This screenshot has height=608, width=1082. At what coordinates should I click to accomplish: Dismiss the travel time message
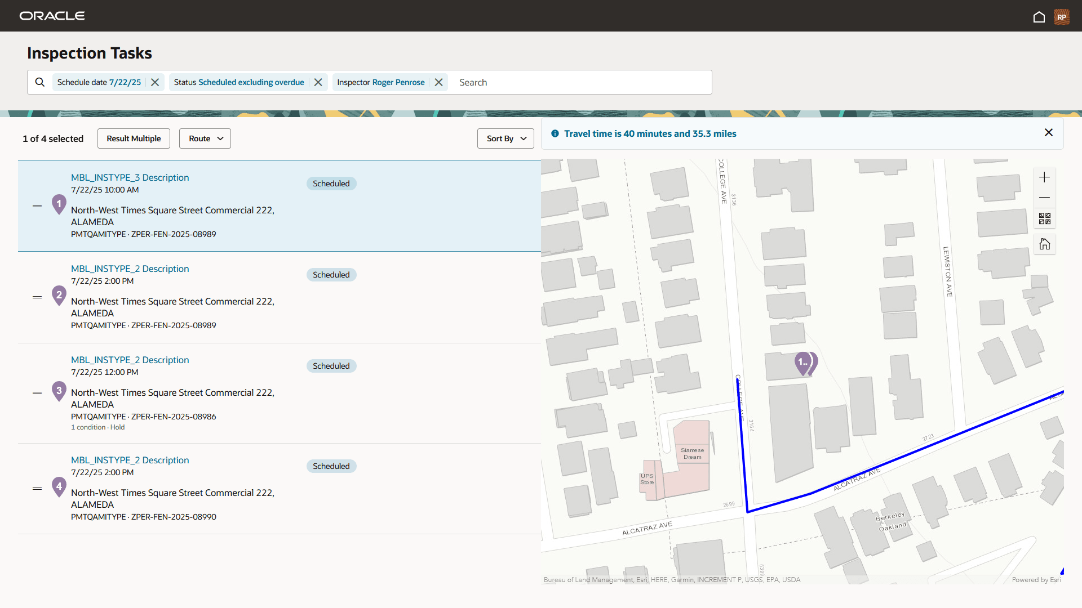pyautogui.click(x=1048, y=132)
